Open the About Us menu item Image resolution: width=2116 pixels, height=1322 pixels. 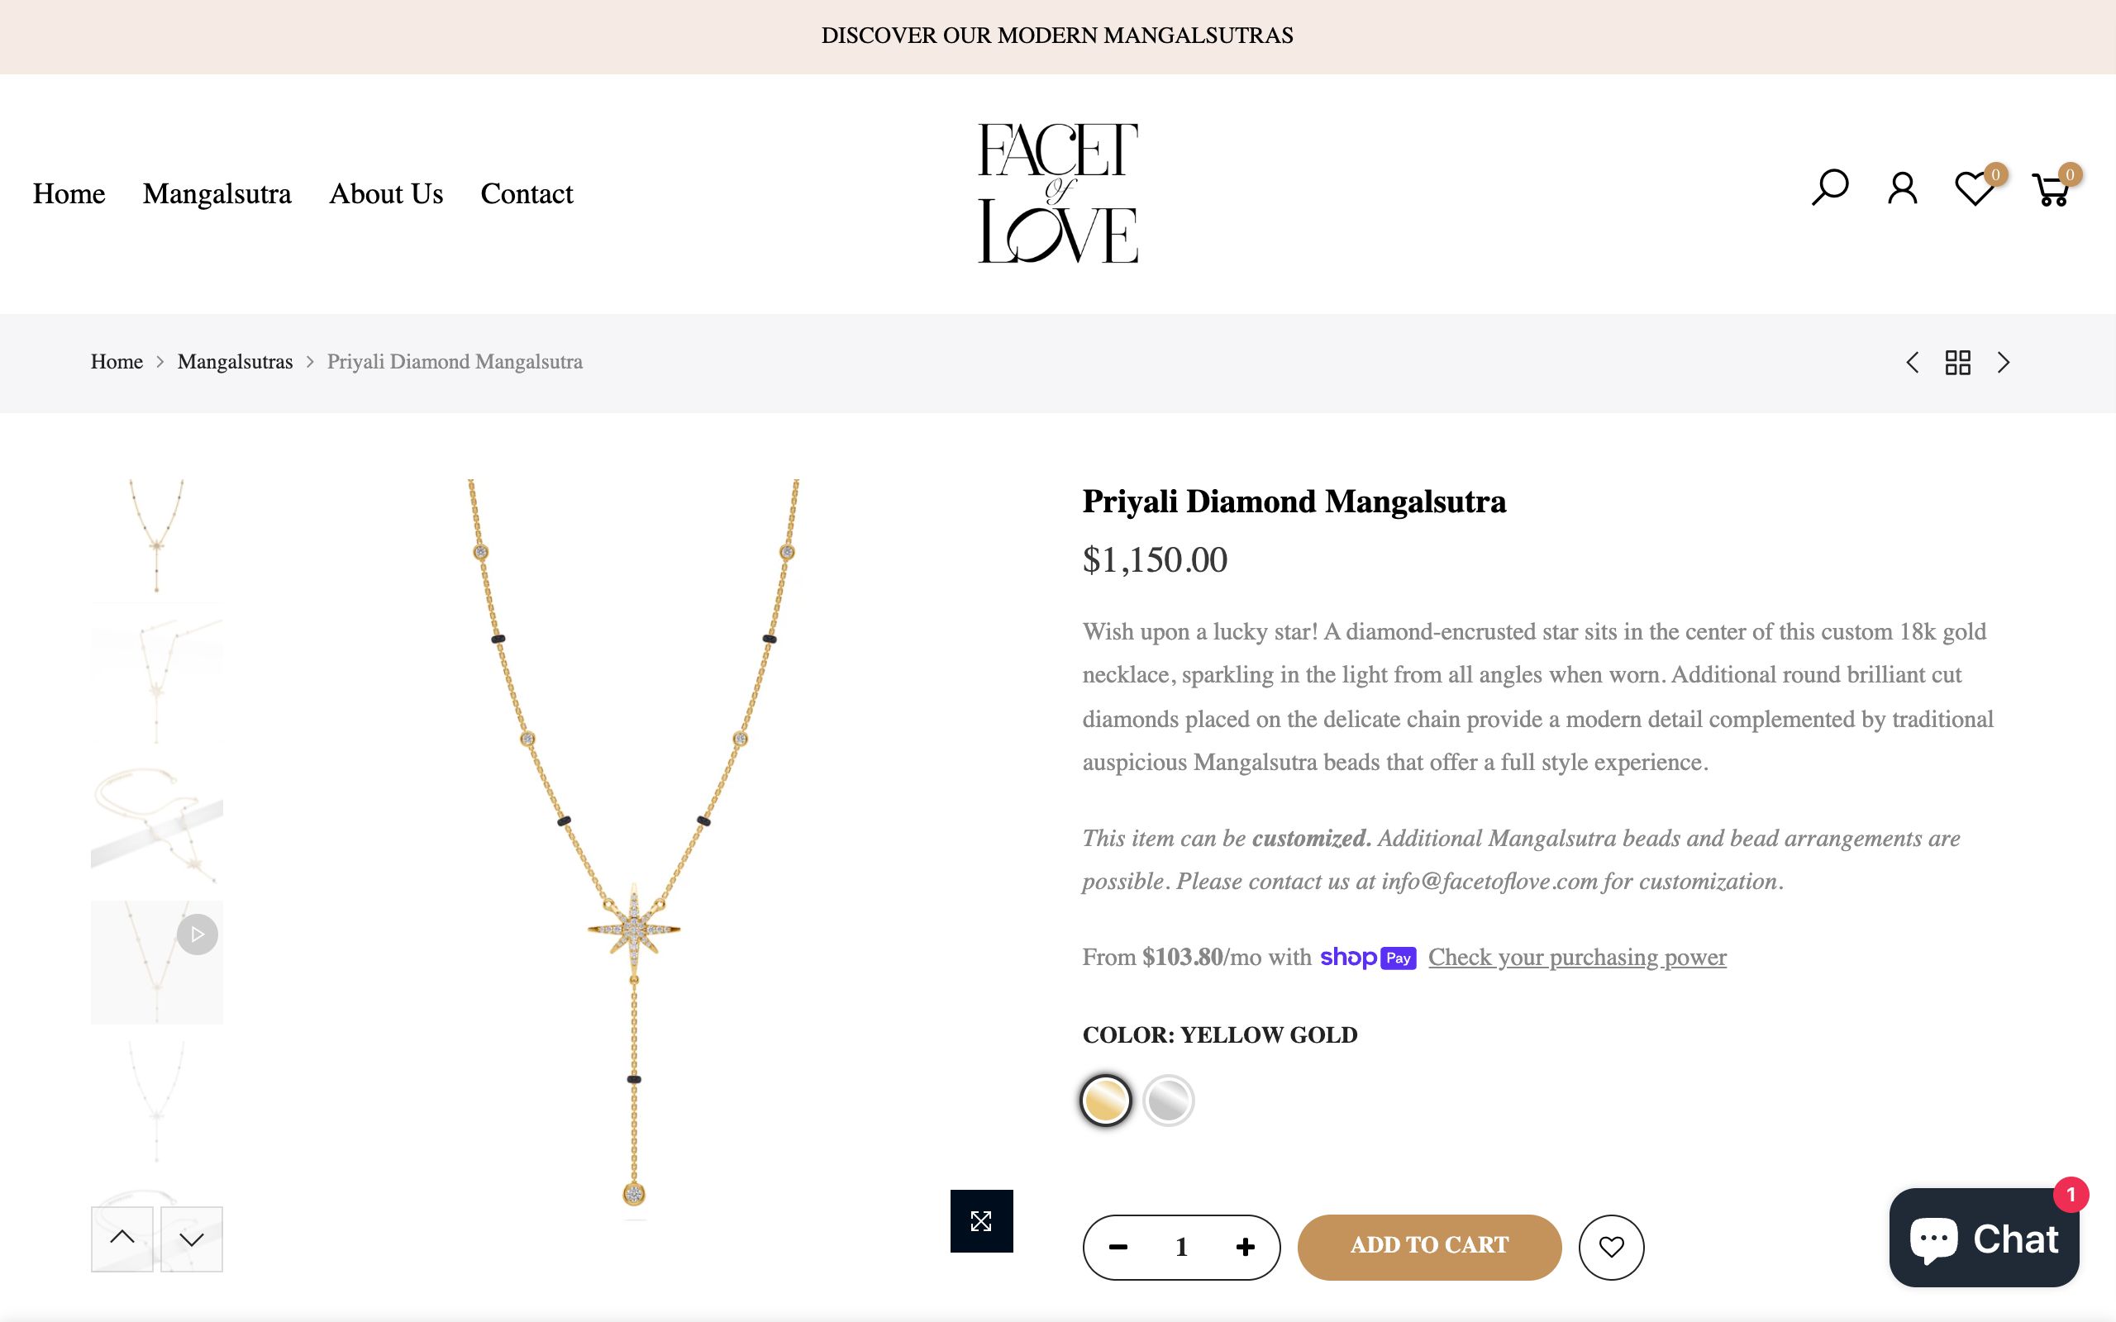coord(386,193)
